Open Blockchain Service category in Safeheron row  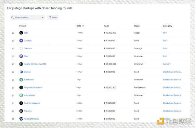tap(172, 80)
